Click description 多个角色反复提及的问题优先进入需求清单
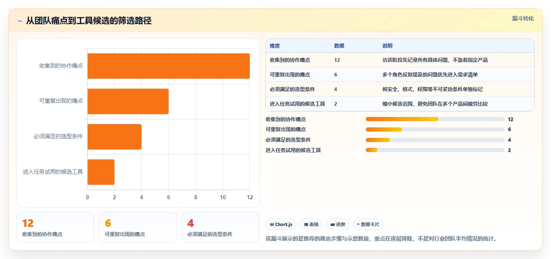The height and width of the screenshot is (259, 551). (430, 75)
